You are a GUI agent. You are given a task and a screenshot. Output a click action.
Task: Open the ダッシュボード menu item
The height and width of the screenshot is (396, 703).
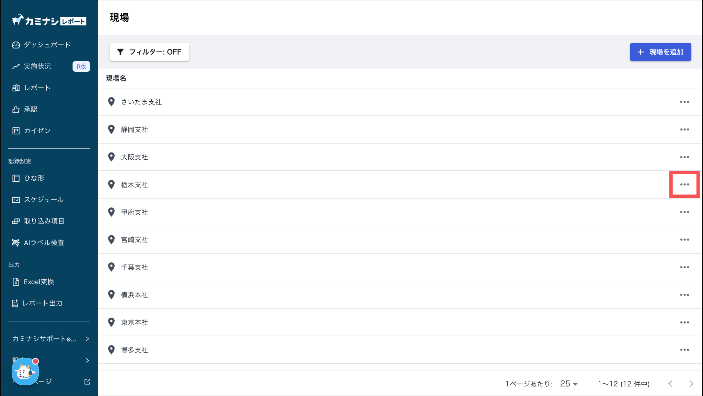tap(47, 45)
